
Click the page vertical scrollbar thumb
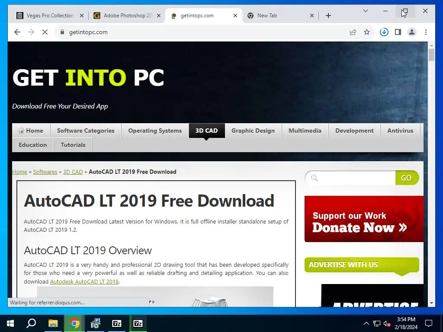pyautogui.click(x=431, y=55)
